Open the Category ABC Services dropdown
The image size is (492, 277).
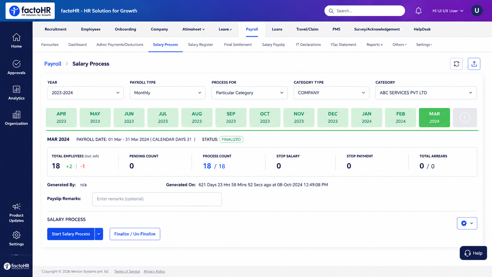(x=426, y=93)
